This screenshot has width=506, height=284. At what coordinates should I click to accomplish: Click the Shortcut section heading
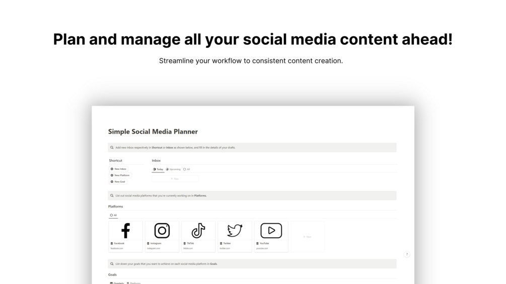tap(115, 160)
